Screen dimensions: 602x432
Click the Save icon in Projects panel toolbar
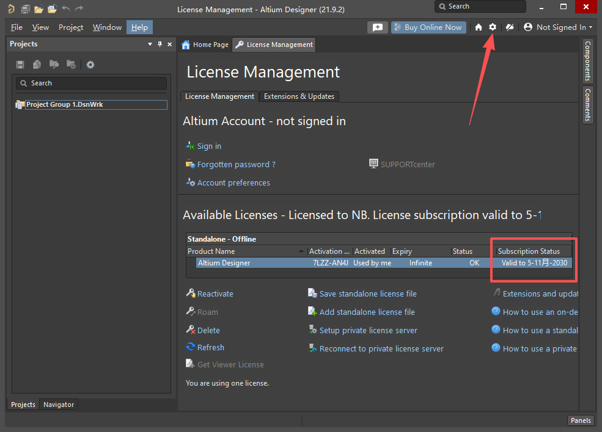click(20, 65)
